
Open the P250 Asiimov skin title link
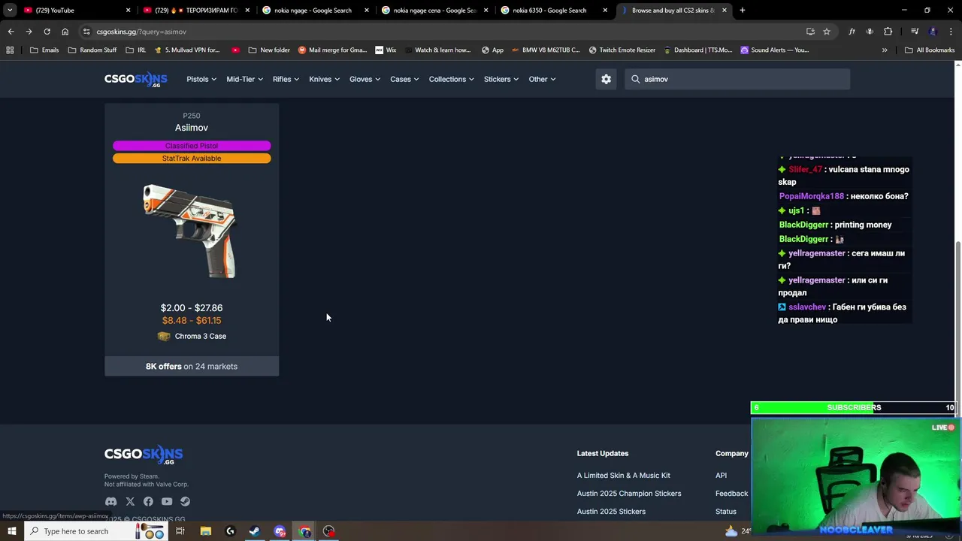coord(192,128)
